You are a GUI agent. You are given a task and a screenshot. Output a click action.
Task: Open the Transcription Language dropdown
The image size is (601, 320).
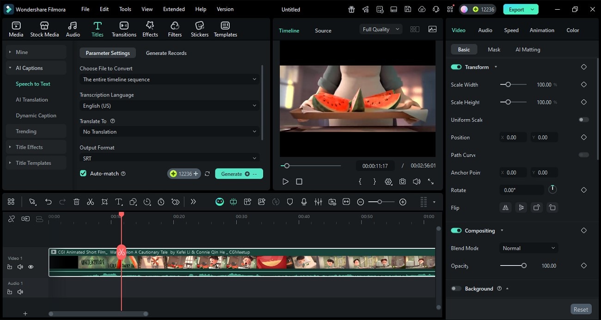tap(169, 106)
